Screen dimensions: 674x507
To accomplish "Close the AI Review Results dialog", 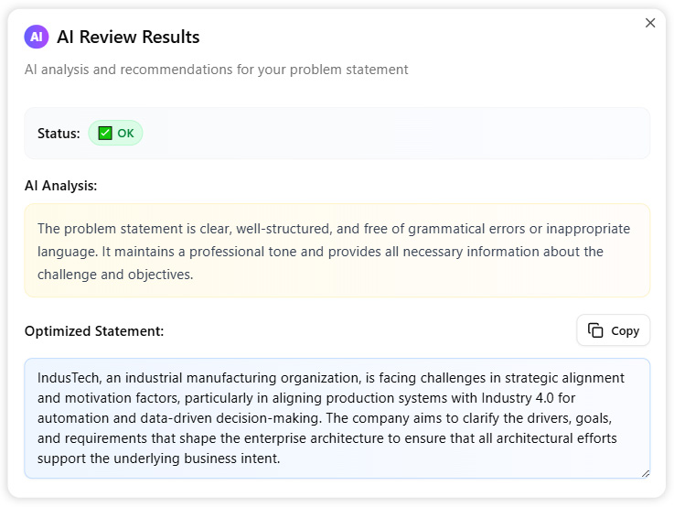I will (650, 23).
